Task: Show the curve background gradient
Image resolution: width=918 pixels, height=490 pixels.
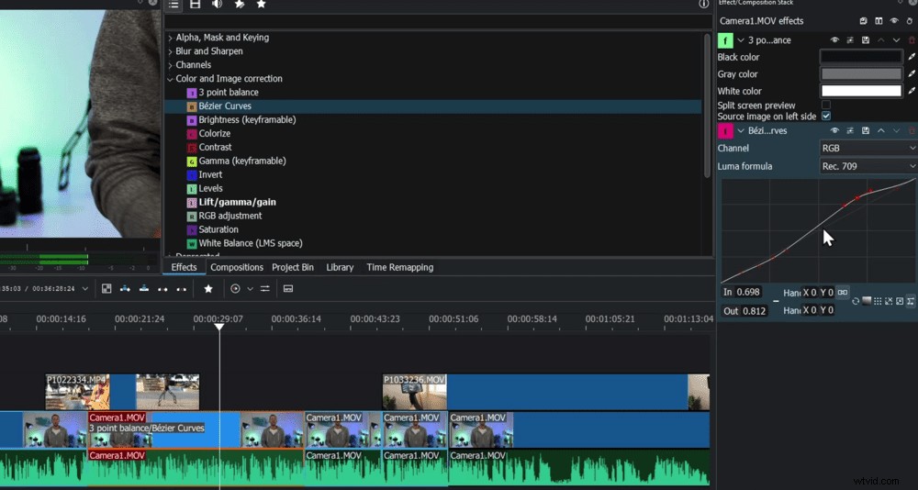Action: click(867, 301)
